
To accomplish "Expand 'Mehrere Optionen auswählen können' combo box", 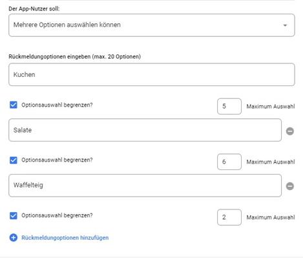I will pos(152,25).
